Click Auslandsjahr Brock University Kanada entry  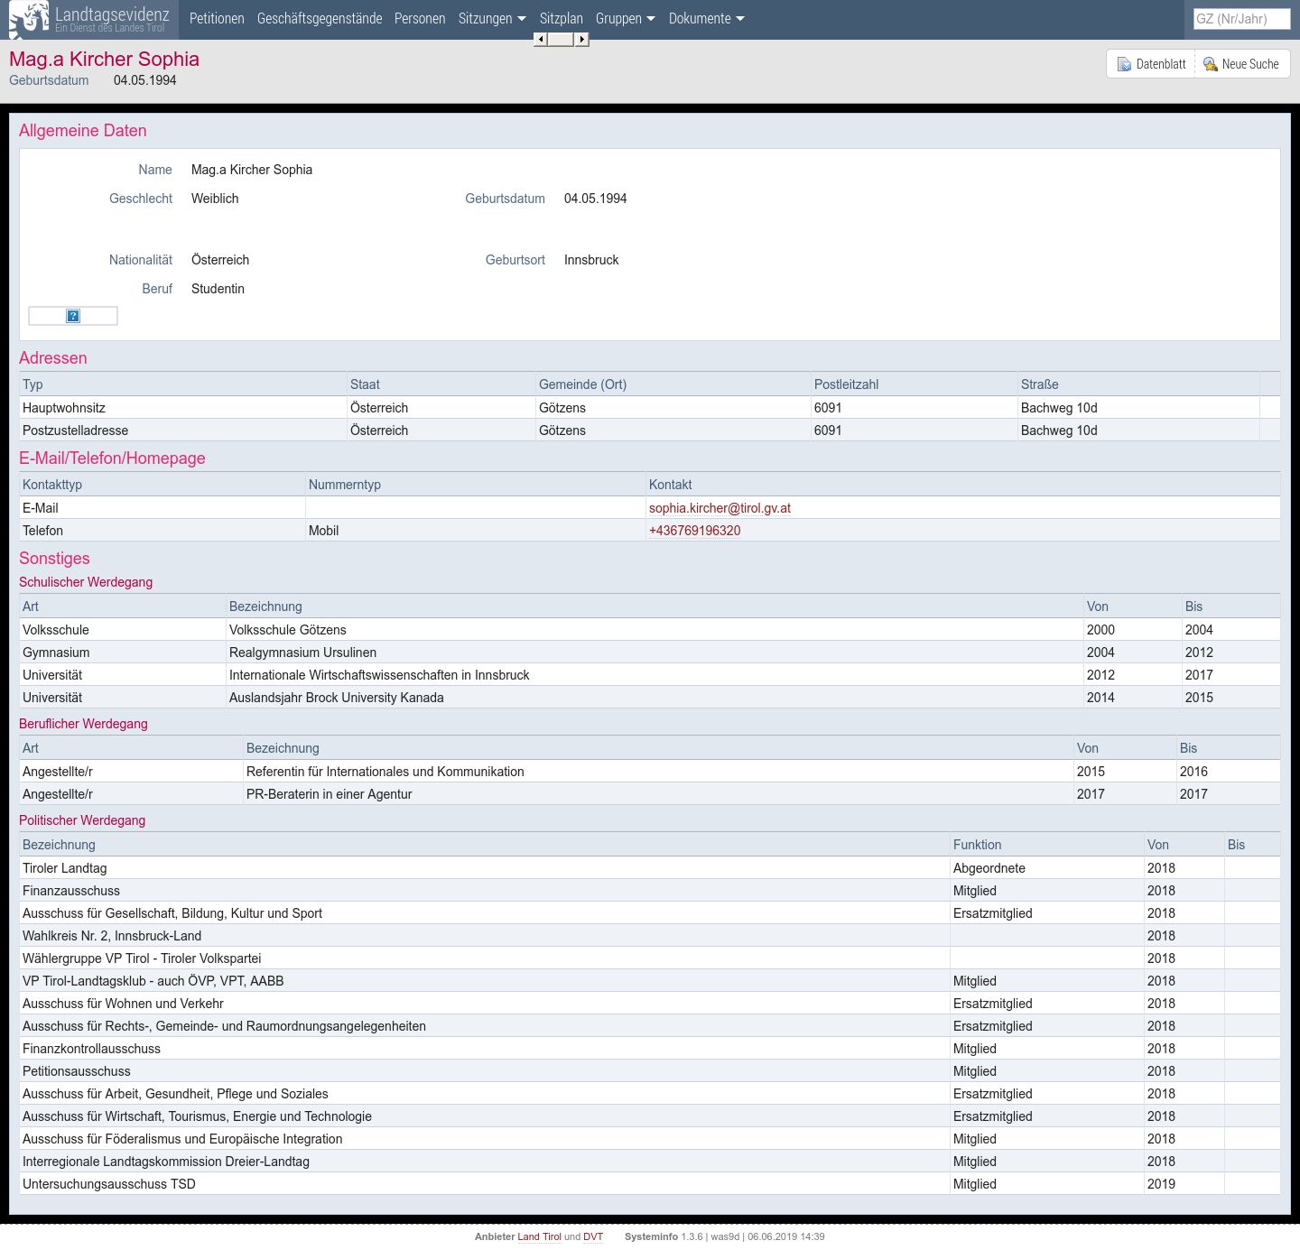(336, 698)
